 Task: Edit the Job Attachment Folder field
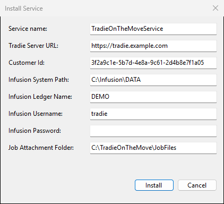(153, 148)
